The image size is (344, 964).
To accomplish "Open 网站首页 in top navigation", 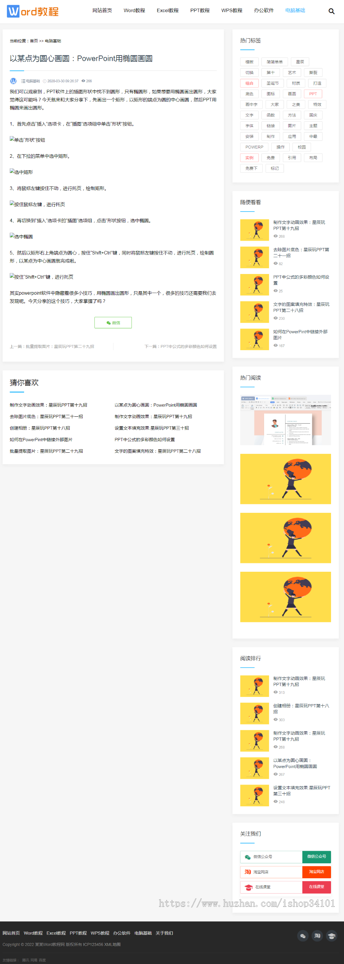I will (102, 11).
